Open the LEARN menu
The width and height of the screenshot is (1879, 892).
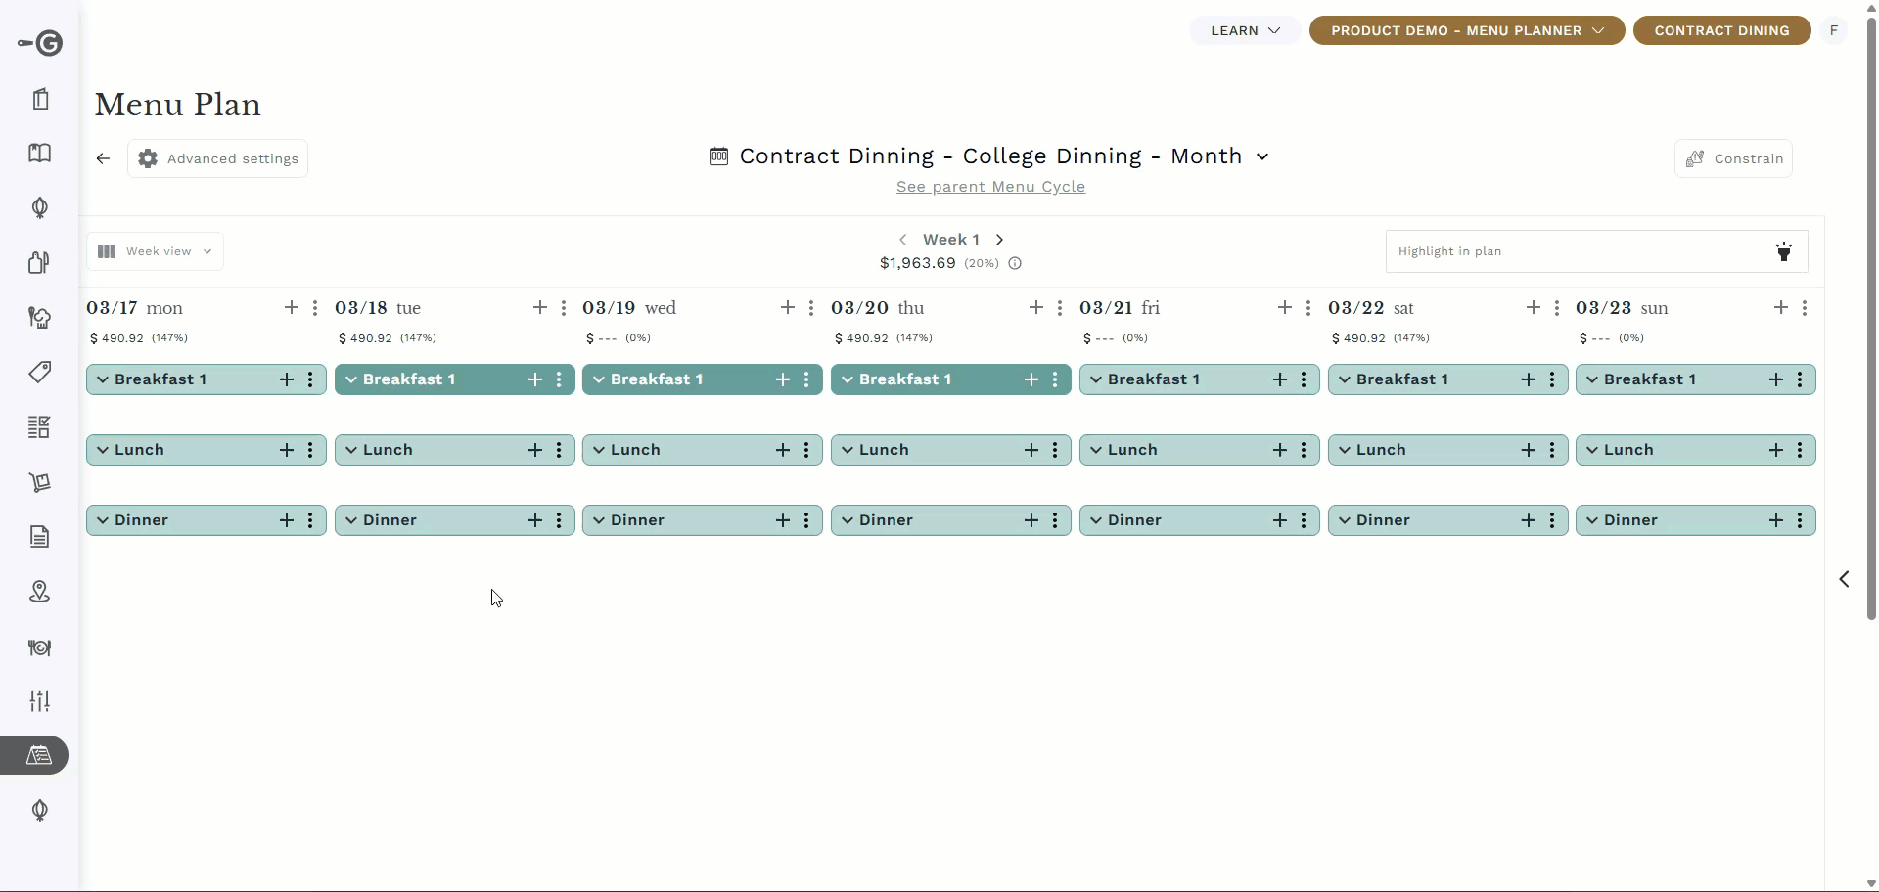click(1245, 30)
